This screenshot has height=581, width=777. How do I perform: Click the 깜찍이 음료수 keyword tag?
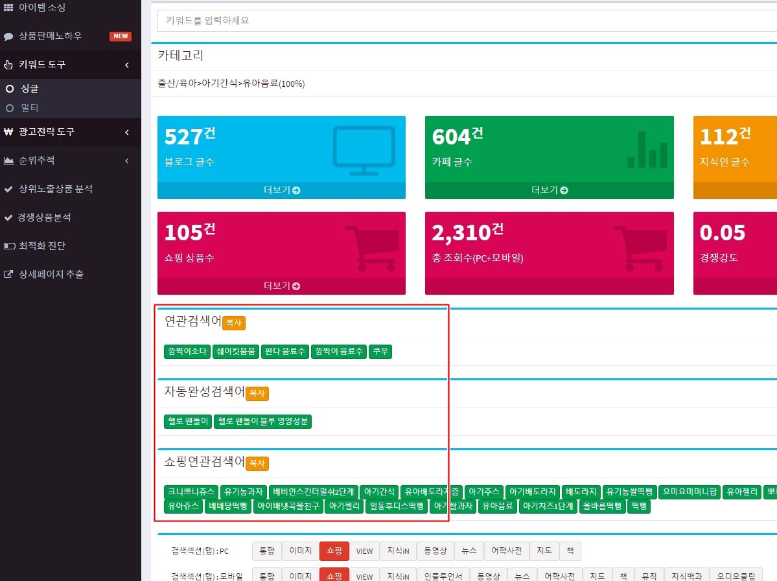(339, 351)
